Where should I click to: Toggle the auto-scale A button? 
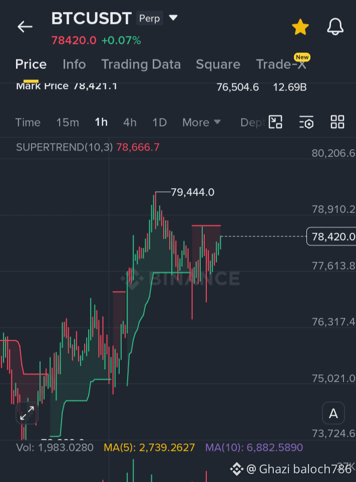333,413
